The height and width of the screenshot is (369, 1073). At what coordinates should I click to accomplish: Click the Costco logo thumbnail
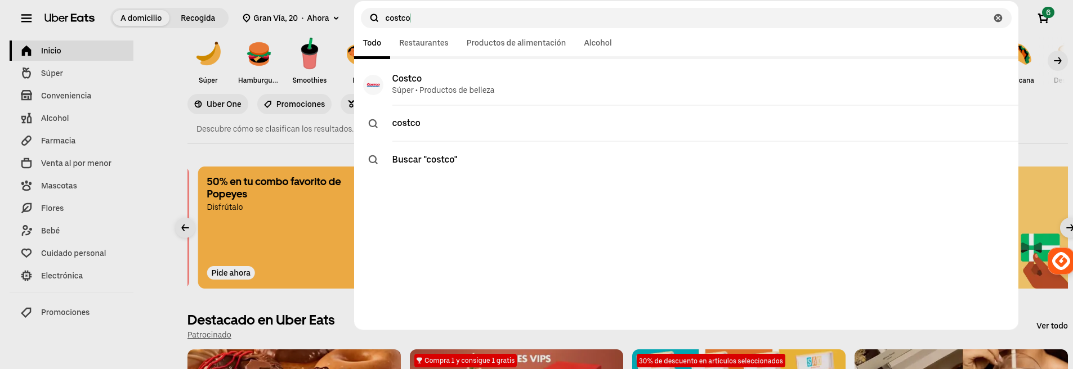[373, 85]
